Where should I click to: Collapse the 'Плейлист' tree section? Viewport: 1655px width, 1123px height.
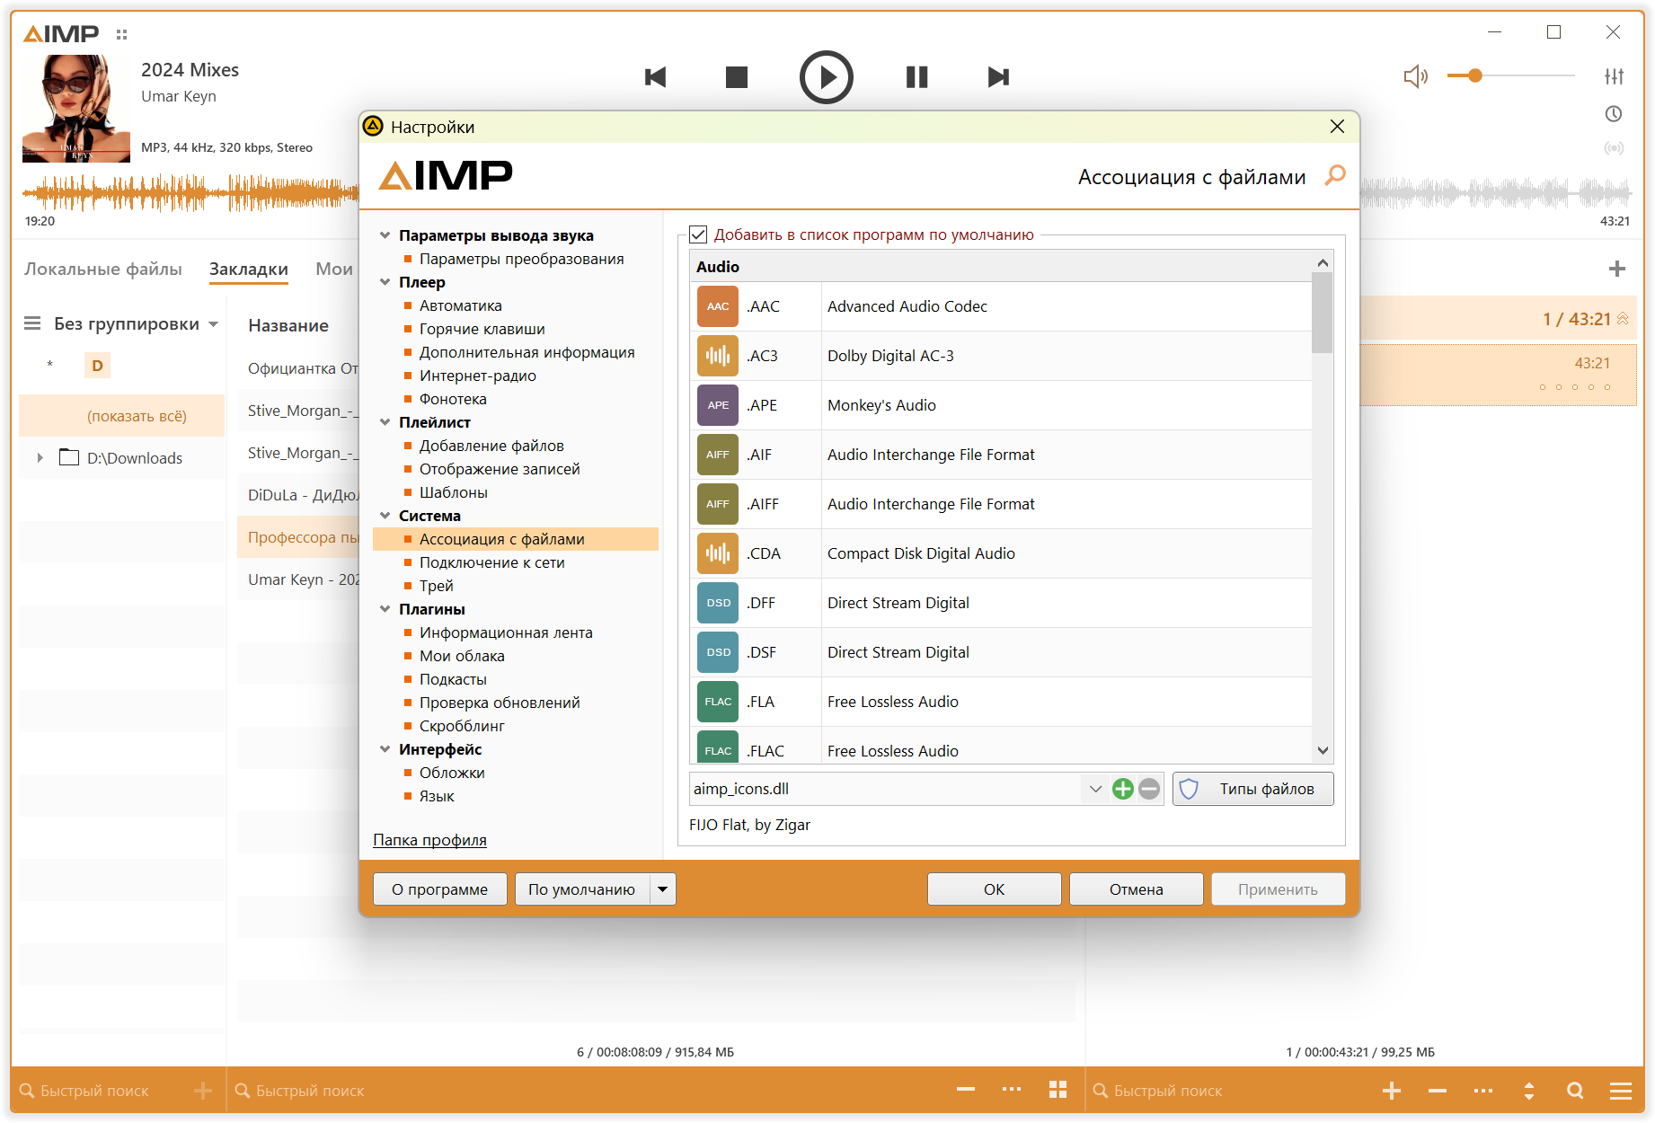tap(385, 422)
